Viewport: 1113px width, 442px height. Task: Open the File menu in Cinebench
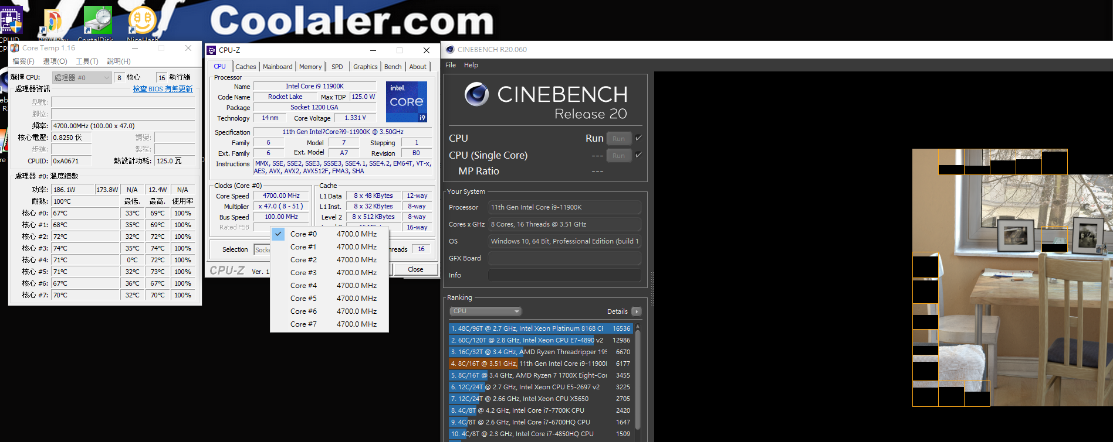tap(451, 65)
